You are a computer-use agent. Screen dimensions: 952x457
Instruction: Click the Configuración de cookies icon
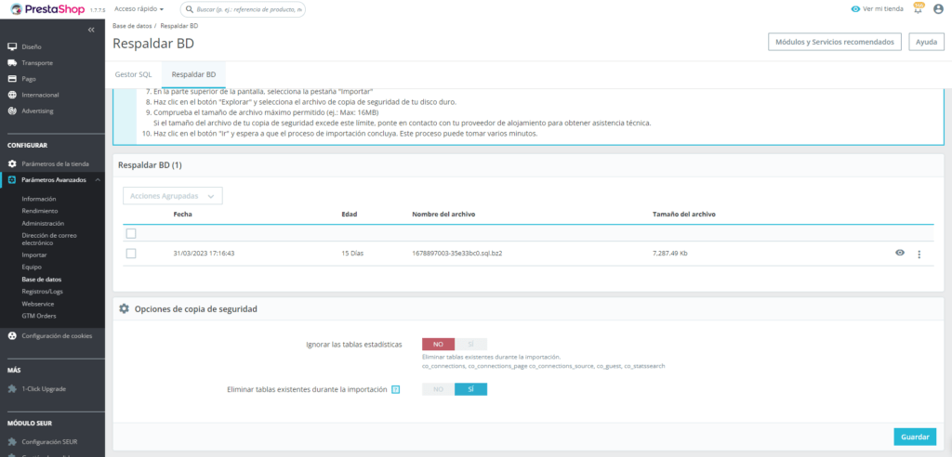pyautogui.click(x=12, y=335)
